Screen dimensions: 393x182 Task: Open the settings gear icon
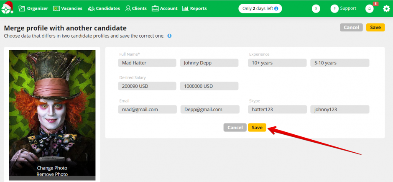tap(386, 8)
